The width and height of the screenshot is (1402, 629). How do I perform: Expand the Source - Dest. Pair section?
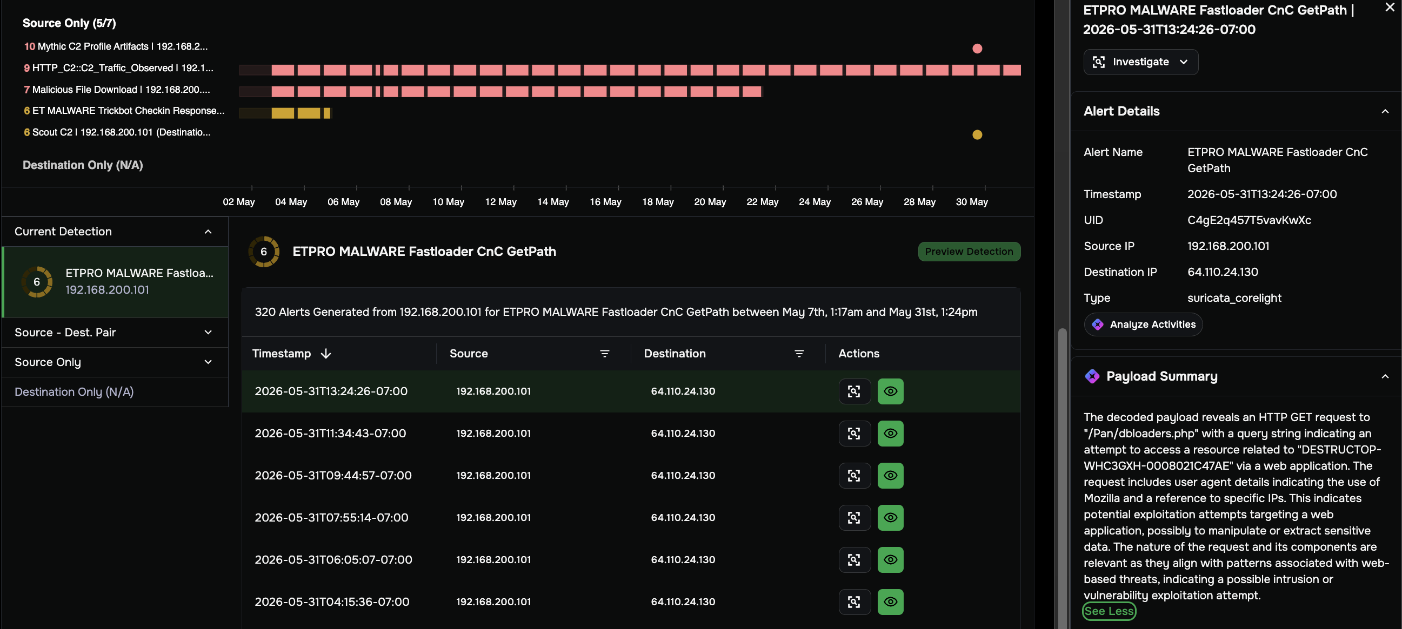coord(114,332)
